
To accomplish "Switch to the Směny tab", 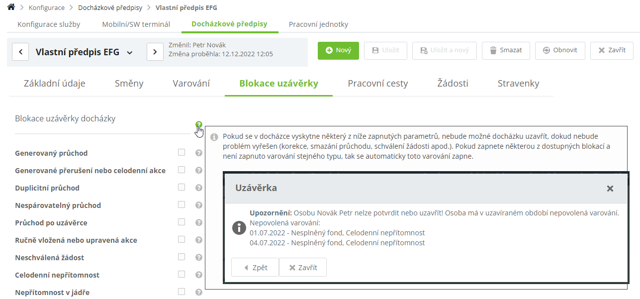I will click(129, 84).
